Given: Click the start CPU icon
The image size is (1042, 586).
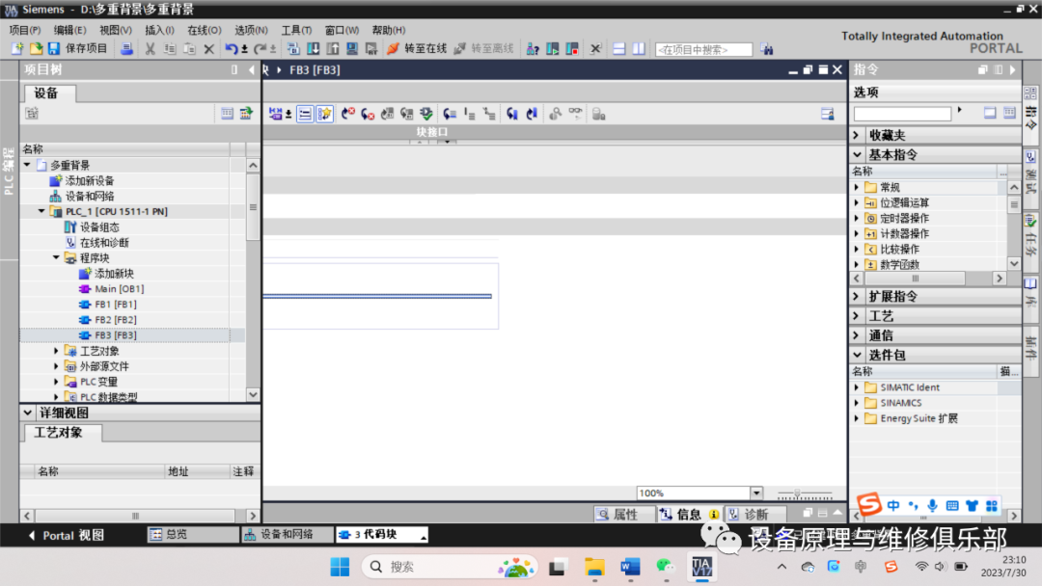Looking at the screenshot, I should tap(552, 48).
